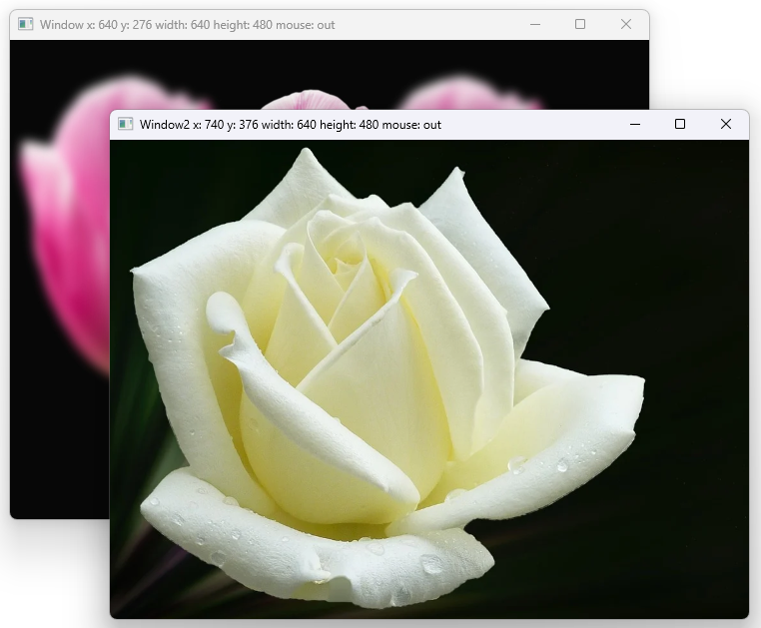Click the app icon in the background Window's title bar
This screenshot has height=628, width=761.
25,24
